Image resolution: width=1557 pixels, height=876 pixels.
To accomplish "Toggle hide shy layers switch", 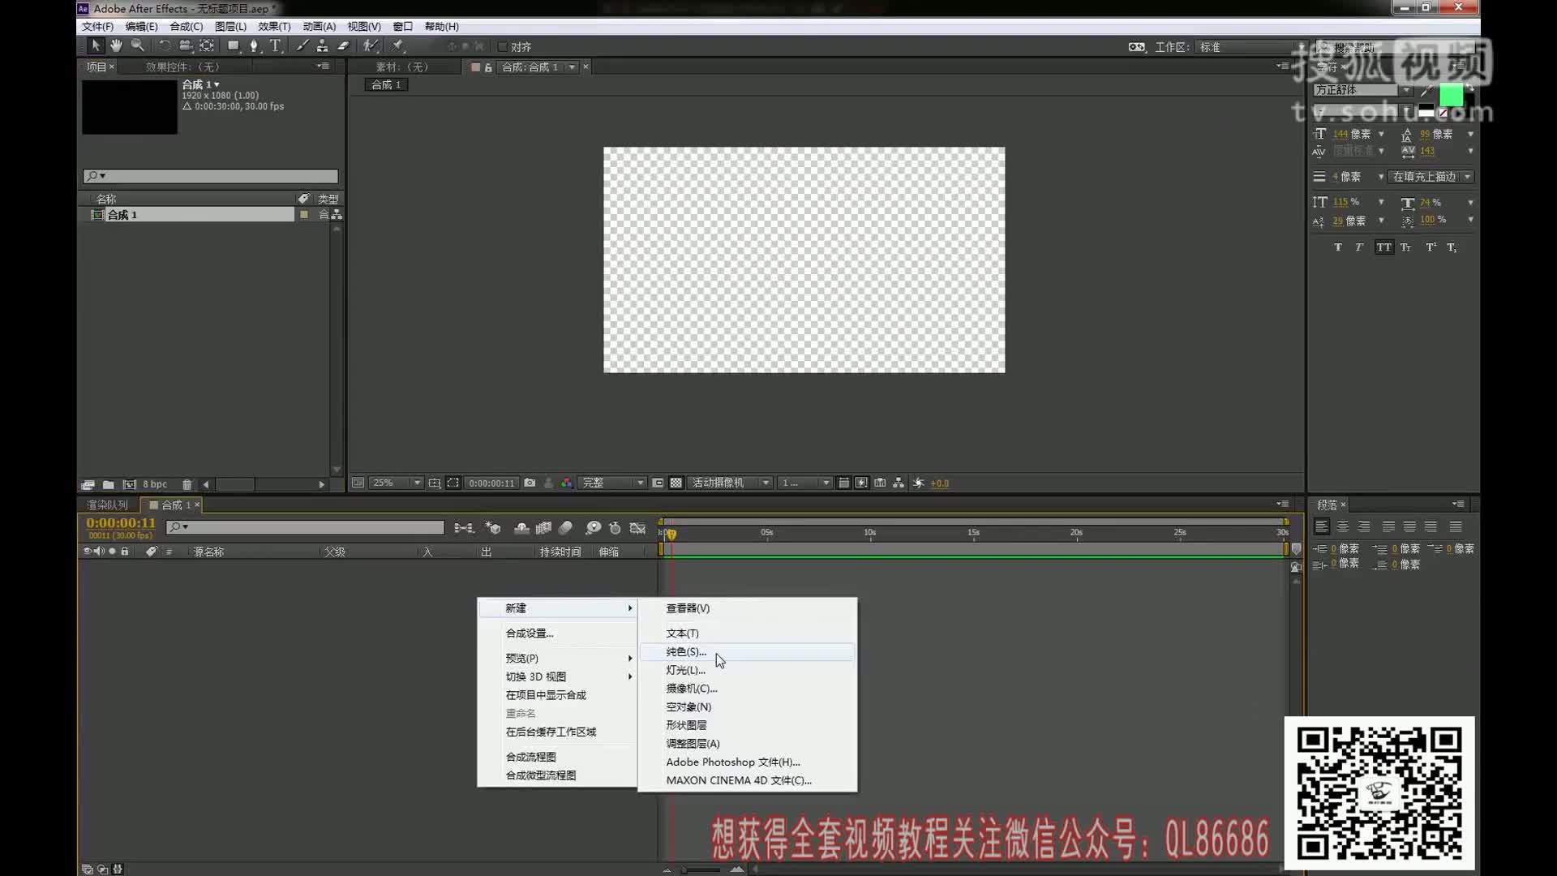I will (x=521, y=528).
